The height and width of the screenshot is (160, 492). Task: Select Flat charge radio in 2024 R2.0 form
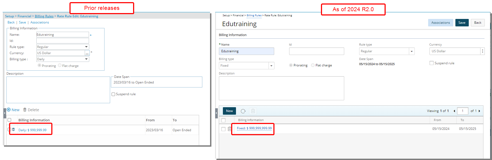click(313, 65)
